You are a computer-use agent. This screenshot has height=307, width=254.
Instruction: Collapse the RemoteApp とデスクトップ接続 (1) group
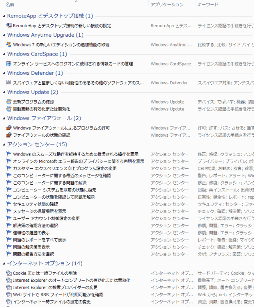(x=4, y=16)
